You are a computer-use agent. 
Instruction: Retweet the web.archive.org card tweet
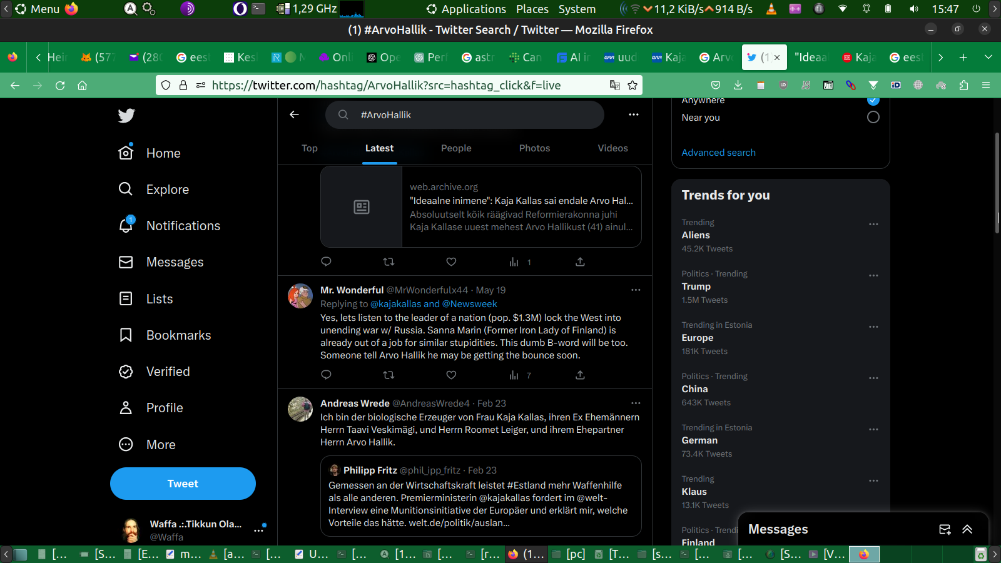[389, 261]
